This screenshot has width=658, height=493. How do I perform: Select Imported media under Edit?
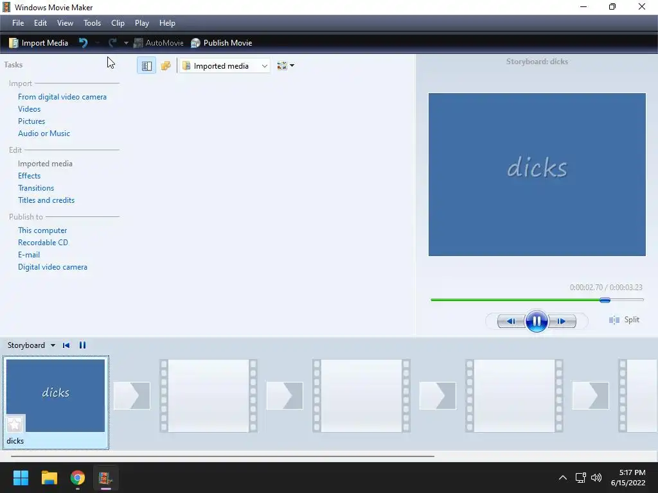(x=46, y=164)
